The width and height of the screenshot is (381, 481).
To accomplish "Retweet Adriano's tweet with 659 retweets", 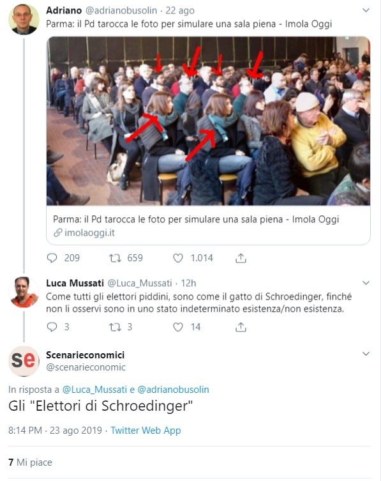I will pyautogui.click(x=116, y=258).
